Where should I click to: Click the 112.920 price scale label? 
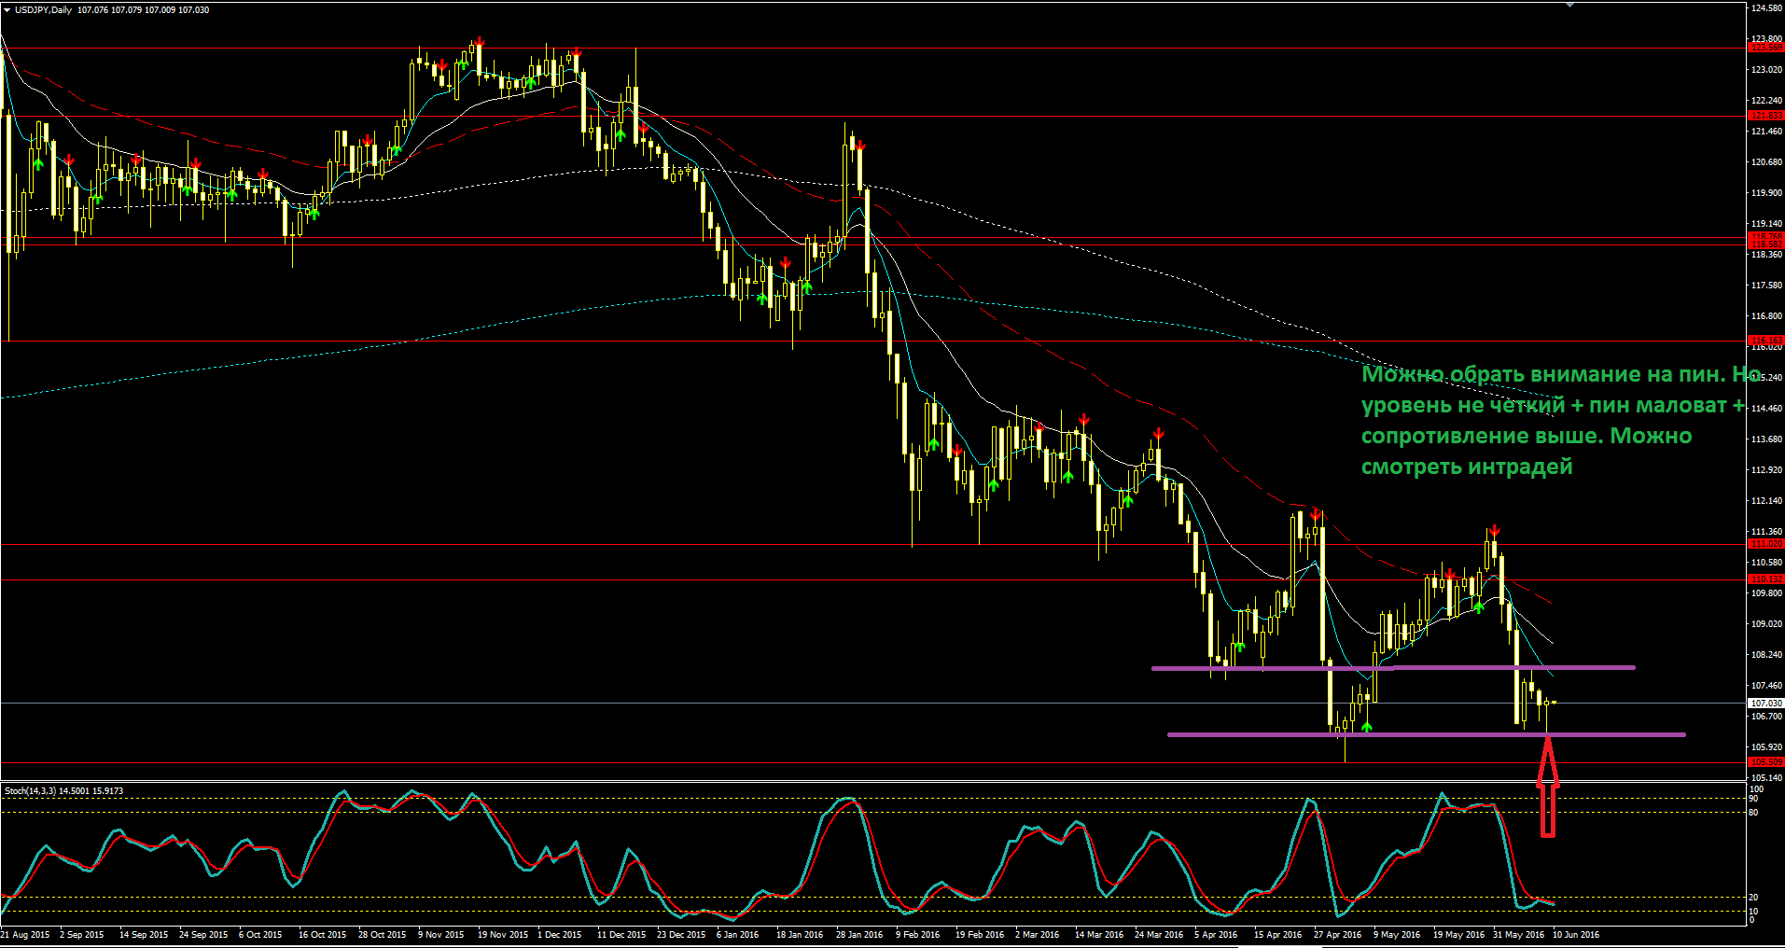(x=1766, y=470)
